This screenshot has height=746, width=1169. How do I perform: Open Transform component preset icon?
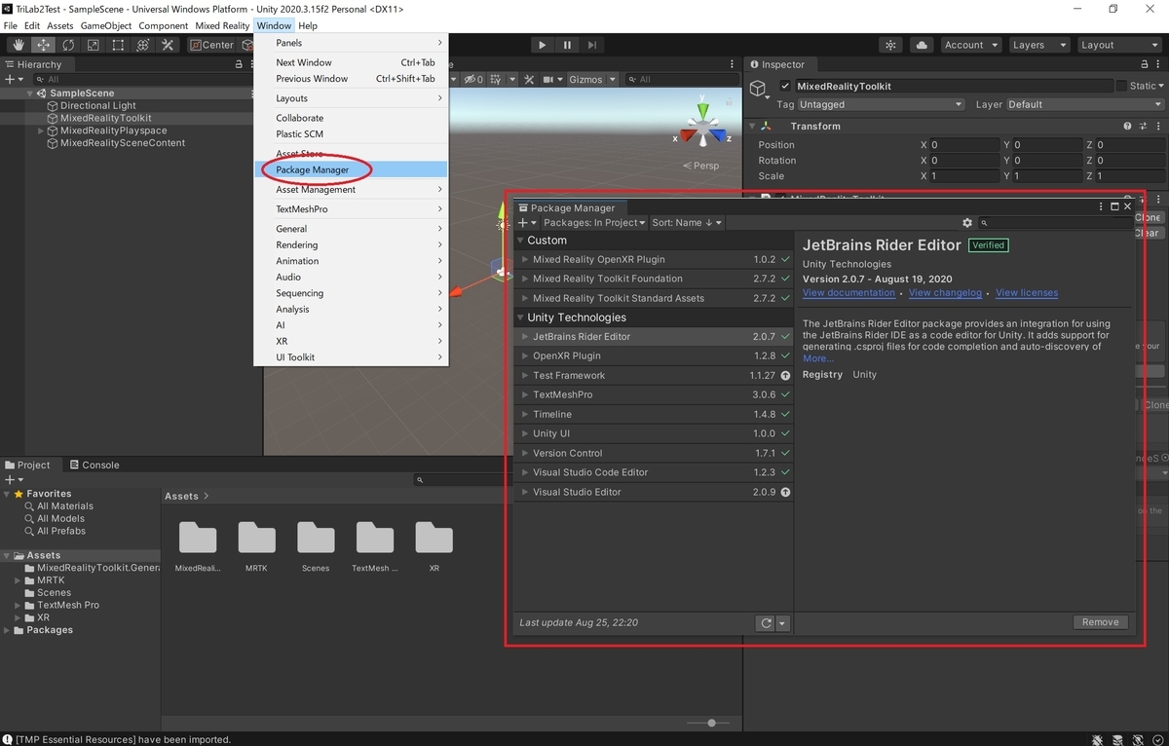(1141, 126)
